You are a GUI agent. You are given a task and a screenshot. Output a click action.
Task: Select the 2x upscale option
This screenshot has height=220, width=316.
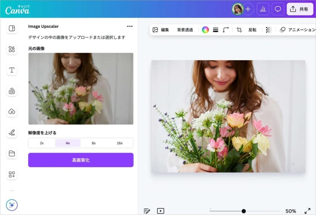pos(41,143)
